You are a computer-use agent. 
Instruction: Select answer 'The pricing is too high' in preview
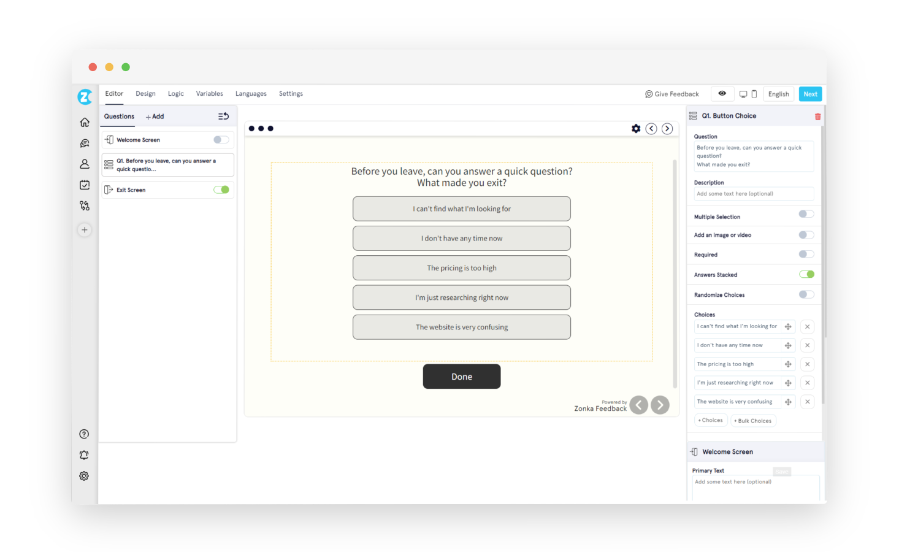(462, 268)
